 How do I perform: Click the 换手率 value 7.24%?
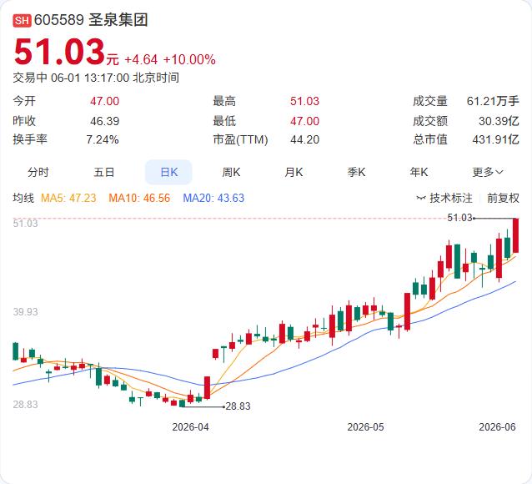(103, 139)
